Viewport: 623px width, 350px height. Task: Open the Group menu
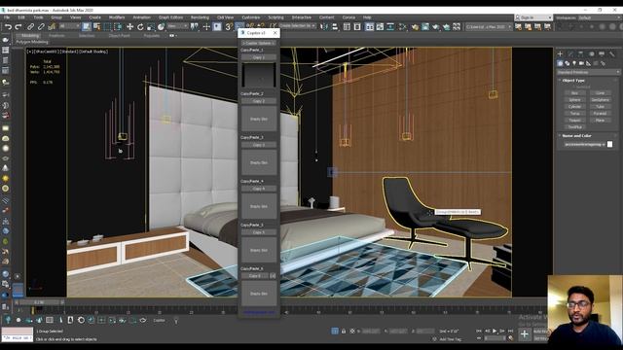(x=56, y=17)
